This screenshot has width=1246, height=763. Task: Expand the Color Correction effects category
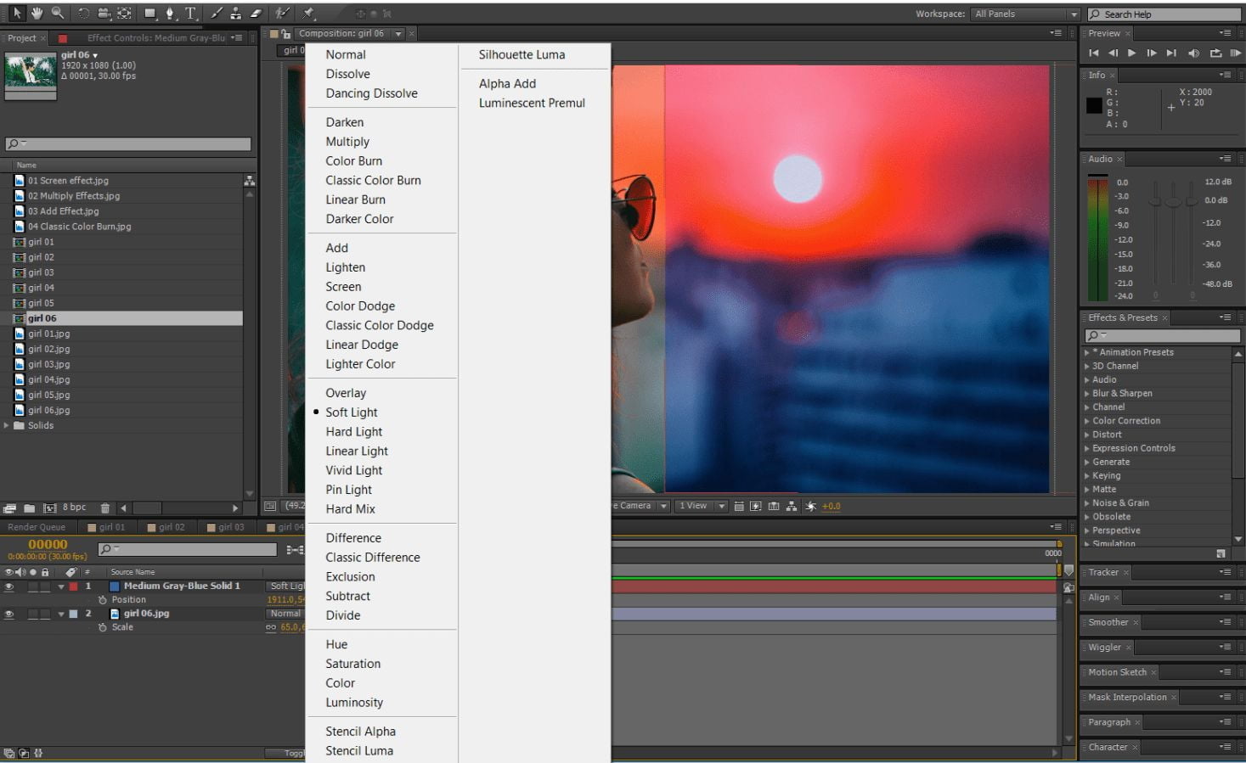click(x=1087, y=421)
